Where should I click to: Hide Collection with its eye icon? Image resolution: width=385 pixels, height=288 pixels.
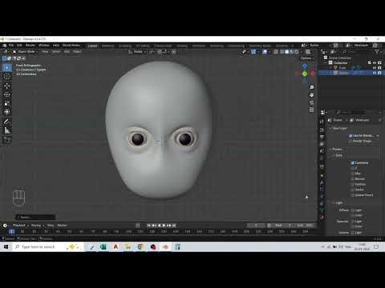(375, 62)
